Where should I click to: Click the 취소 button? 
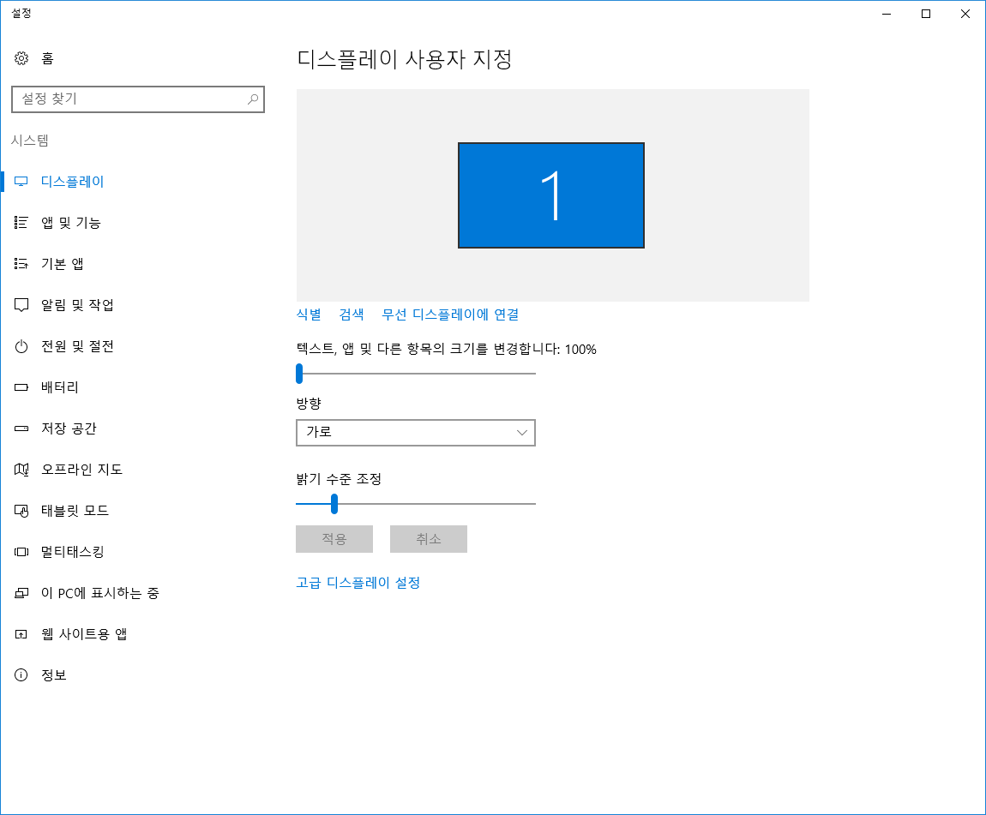tap(429, 539)
